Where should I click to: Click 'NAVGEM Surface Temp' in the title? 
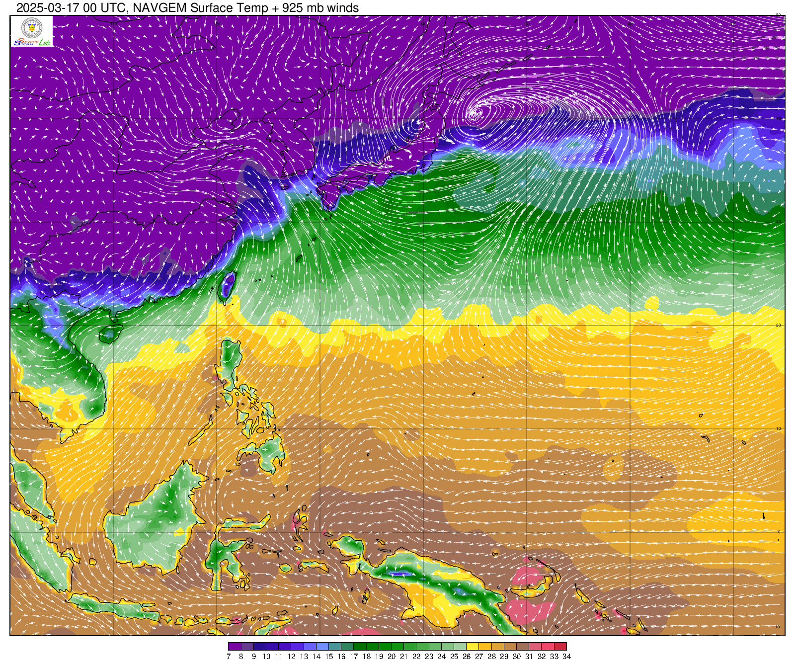[197, 7]
